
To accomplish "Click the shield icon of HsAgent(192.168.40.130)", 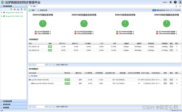I will (x=4, y=16).
